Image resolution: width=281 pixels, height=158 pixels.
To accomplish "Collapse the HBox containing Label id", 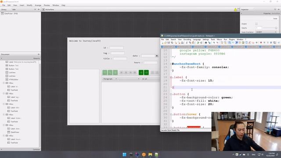I will [x=4, y=83].
